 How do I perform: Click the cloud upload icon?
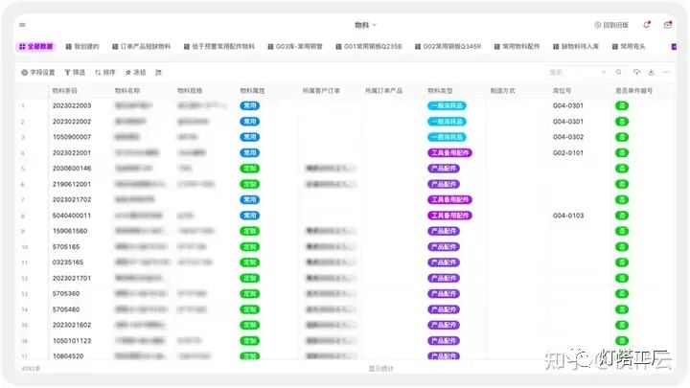[635, 72]
